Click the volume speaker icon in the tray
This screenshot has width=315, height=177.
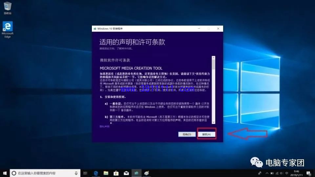coord(282,173)
